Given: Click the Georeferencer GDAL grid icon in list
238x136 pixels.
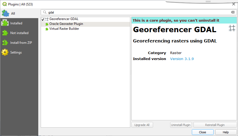Looking at the screenshot, I should coord(47,19).
